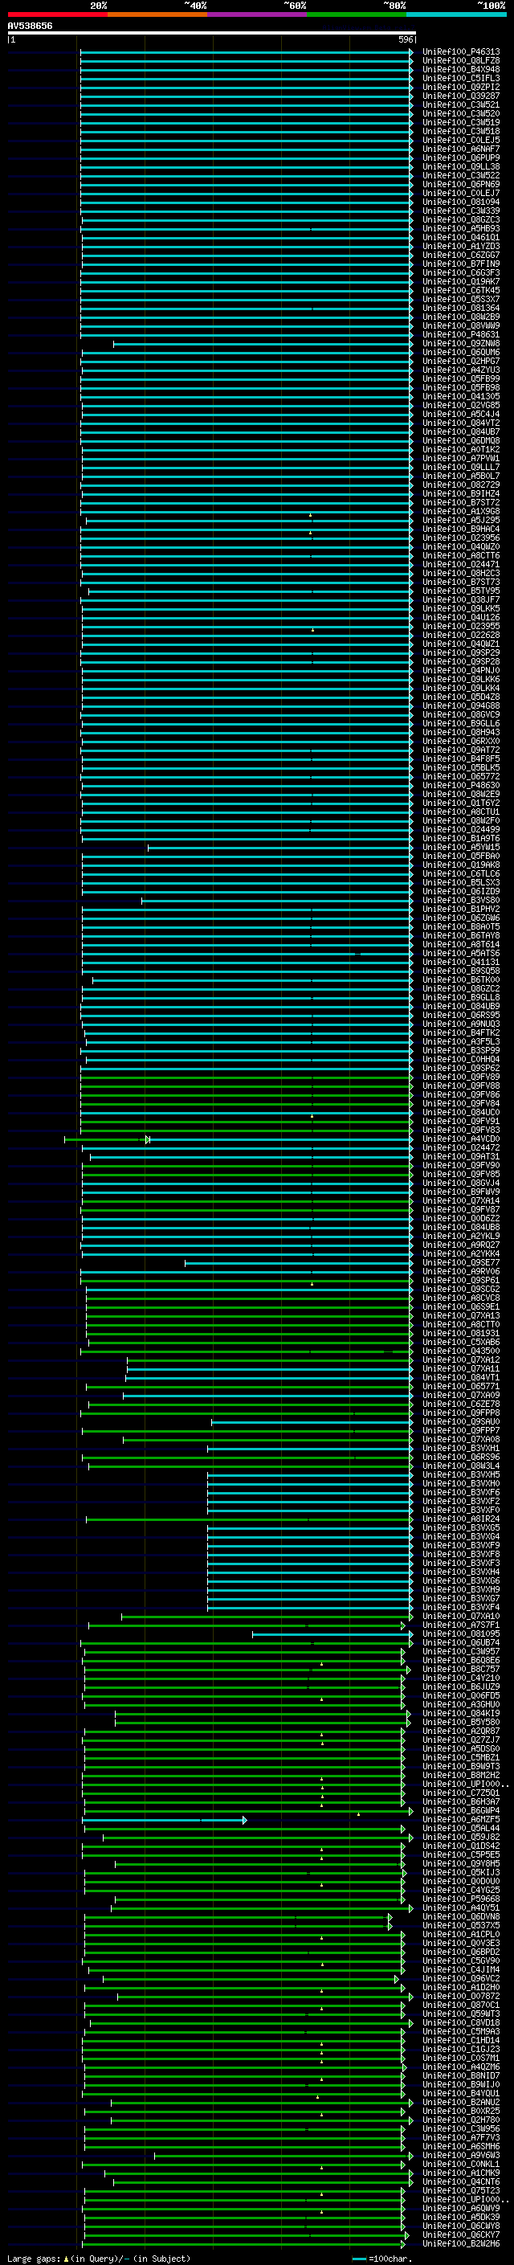Click the UniRef100_O24472 label
Image resolution: width=514 pixels, height=2265 pixels.
pyautogui.click(x=461, y=1147)
